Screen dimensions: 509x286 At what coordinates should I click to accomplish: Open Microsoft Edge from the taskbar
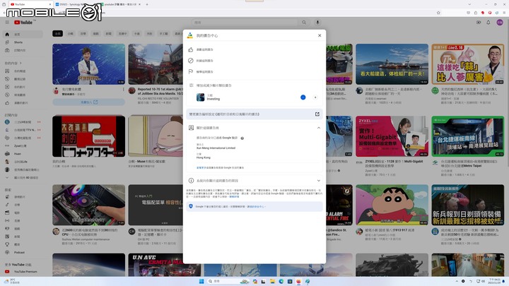tap(281, 281)
